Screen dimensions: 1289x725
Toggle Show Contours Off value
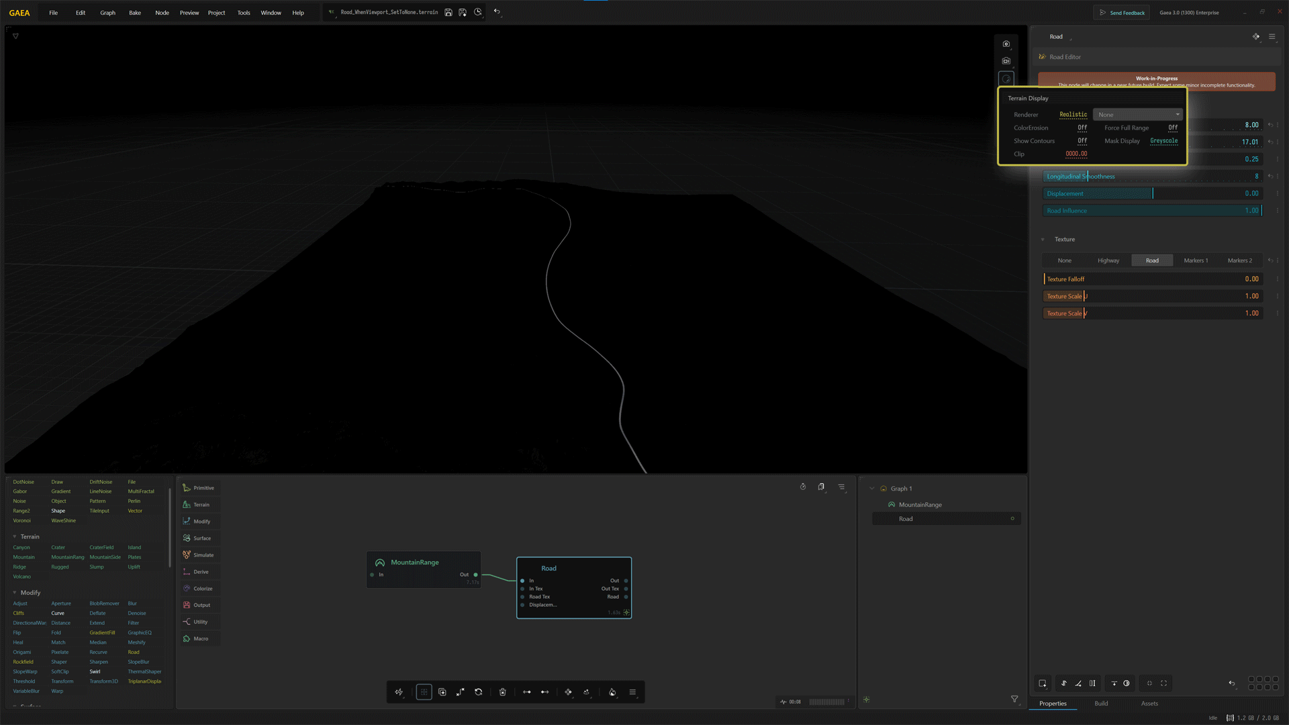pyautogui.click(x=1082, y=141)
